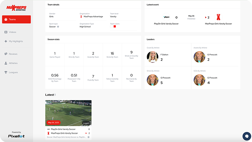Click the Leaders heading

point(151,39)
